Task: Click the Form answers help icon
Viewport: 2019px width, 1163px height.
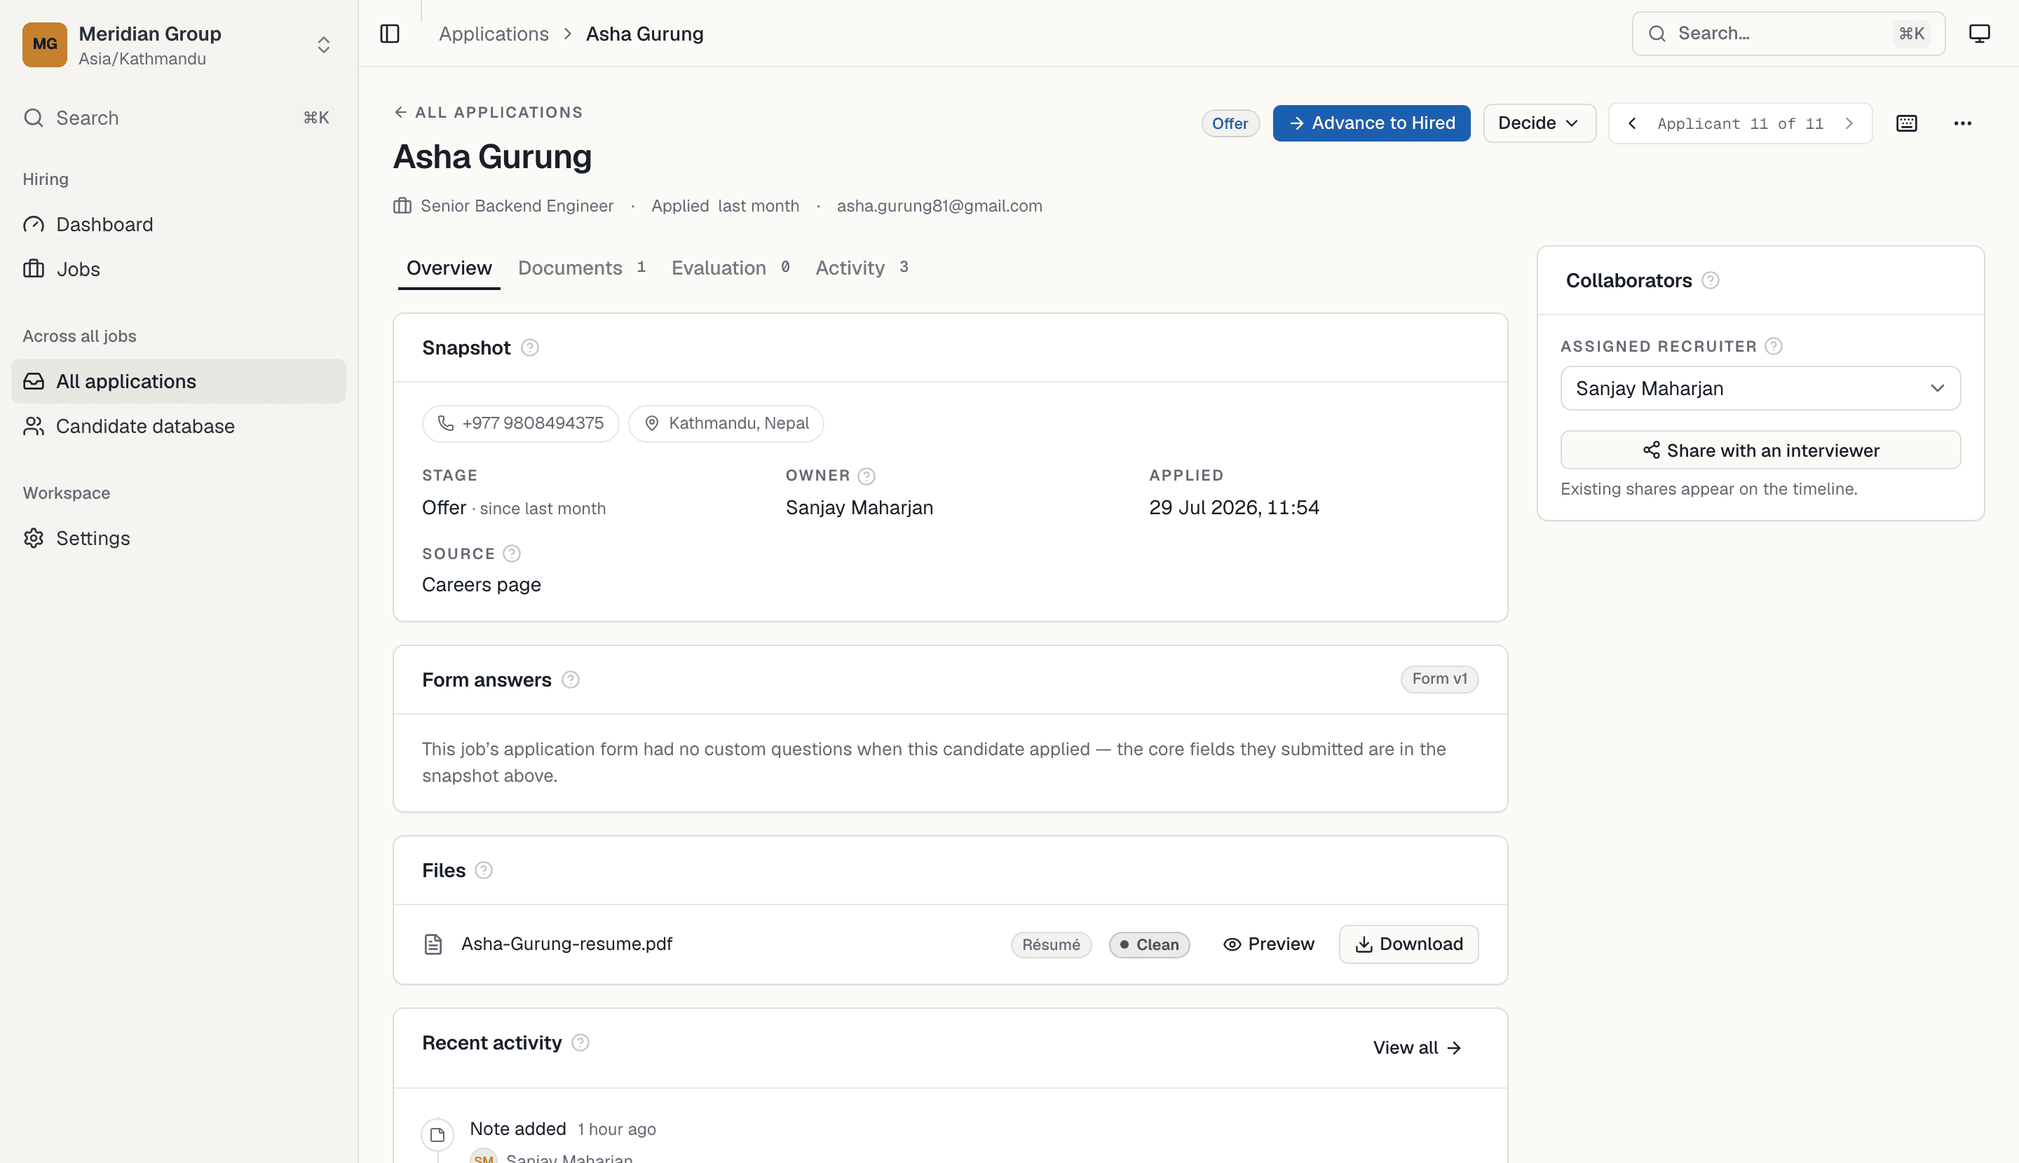Action: click(571, 680)
